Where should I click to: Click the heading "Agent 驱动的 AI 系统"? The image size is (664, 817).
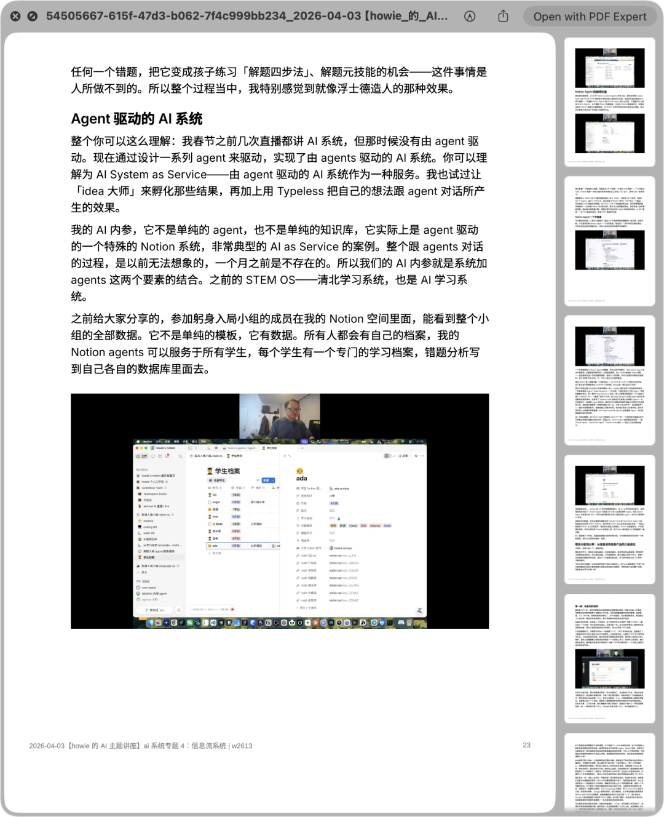136,119
